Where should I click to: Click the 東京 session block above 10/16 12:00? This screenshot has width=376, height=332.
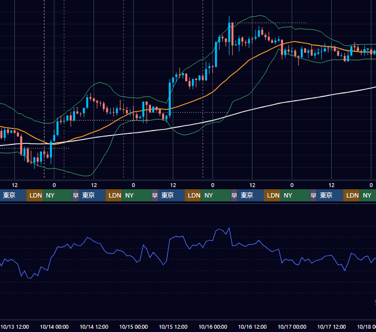pyautogui.click(x=250, y=195)
